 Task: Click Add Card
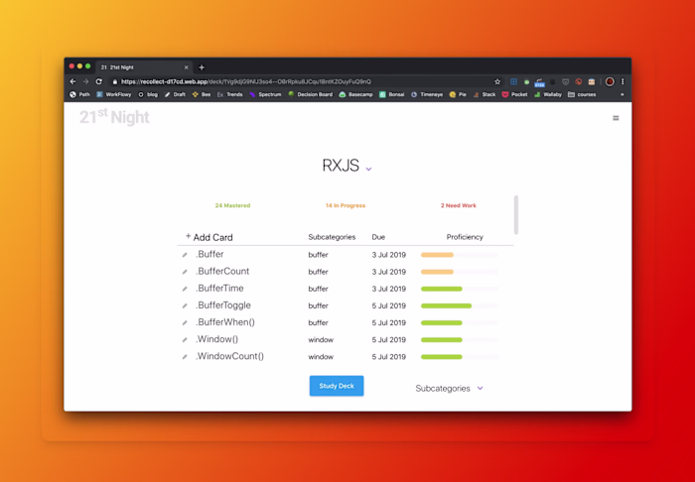point(208,237)
